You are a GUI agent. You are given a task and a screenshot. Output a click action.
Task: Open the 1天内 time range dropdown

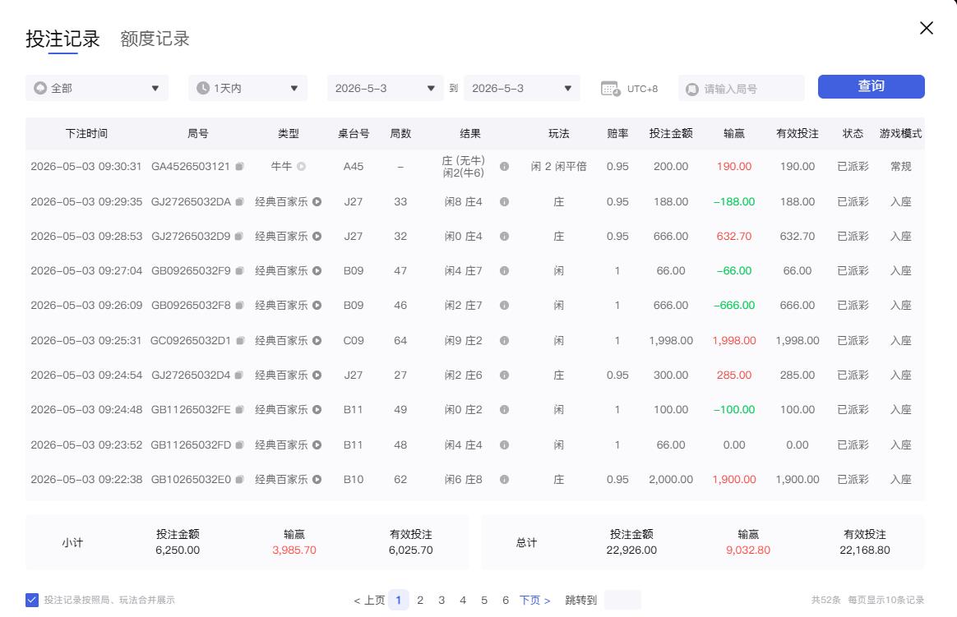(247, 89)
